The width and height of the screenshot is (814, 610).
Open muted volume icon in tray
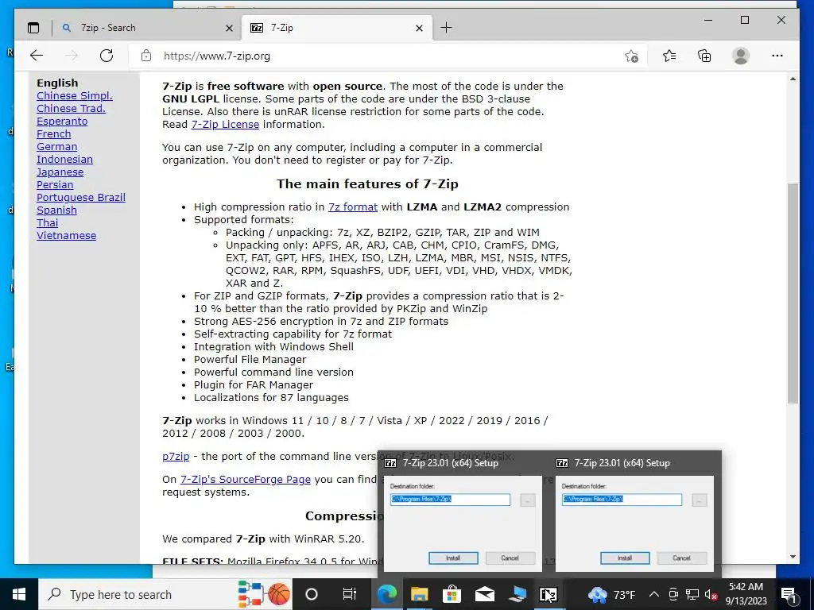point(711,594)
